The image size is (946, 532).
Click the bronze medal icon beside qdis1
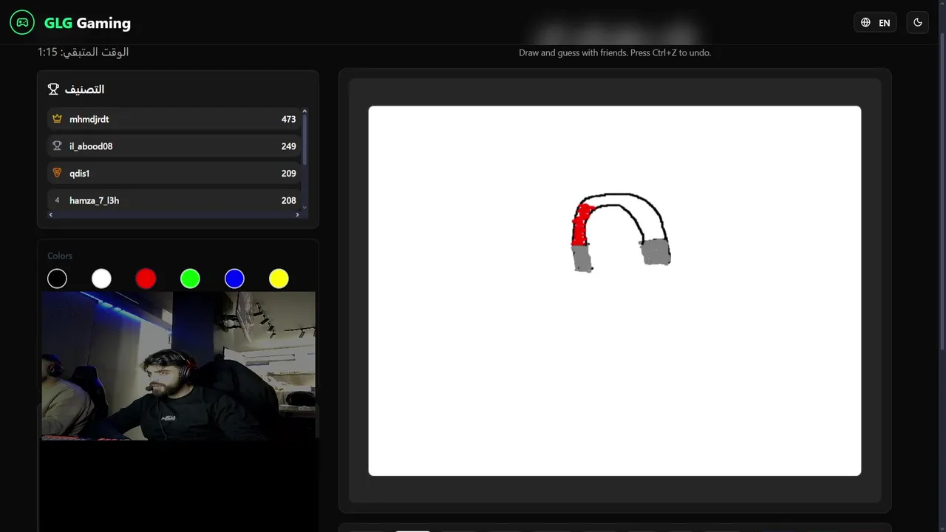[x=57, y=174]
